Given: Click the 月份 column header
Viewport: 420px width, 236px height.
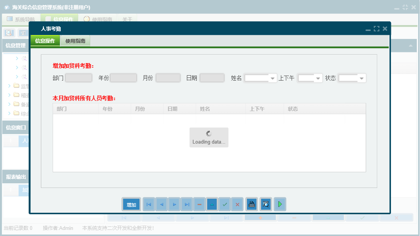Looking at the screenshot, I should (147, 109).
